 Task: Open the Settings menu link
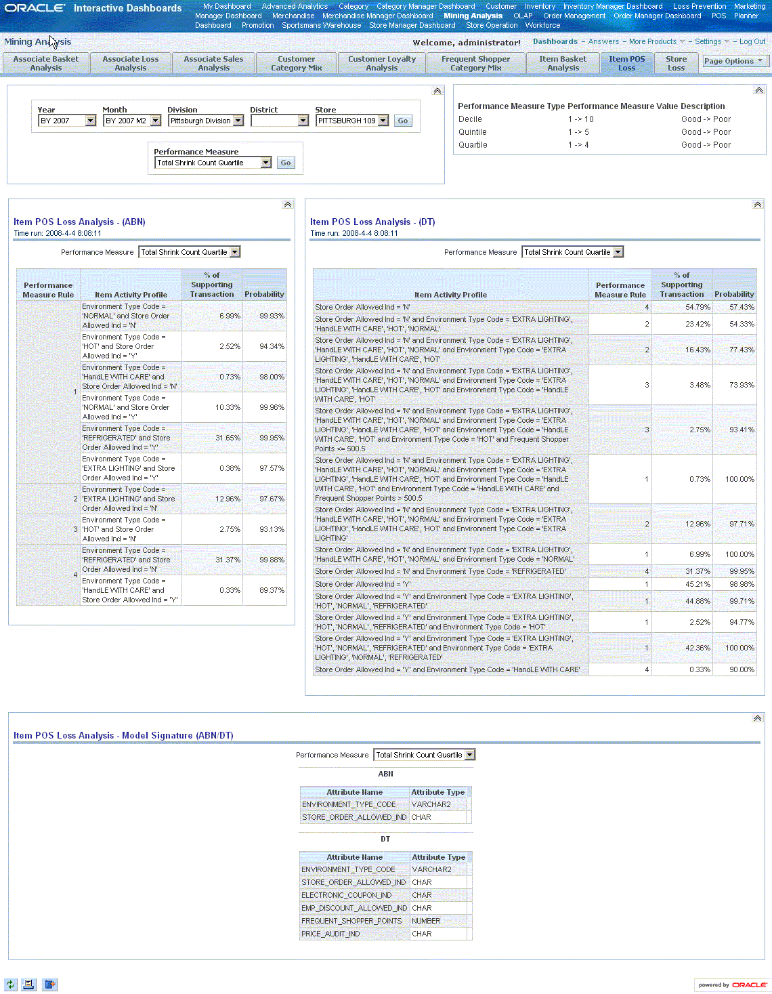coord(708,41)
